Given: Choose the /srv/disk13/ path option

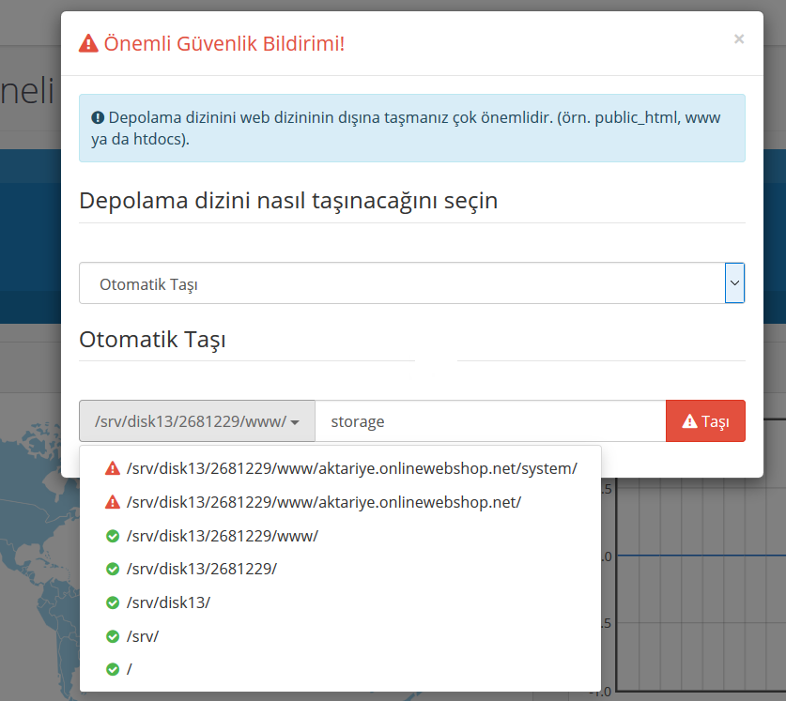Looking at the screenshot, I should 168,602.
